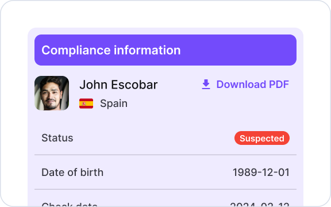Open John Escobar's profile photo
Screen dimensions: 331x207
(52, 93)
